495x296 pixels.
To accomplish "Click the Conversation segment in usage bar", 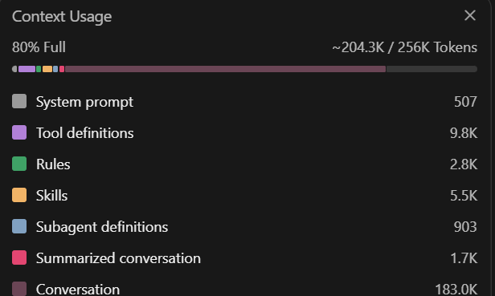I will tap(225, 69).
